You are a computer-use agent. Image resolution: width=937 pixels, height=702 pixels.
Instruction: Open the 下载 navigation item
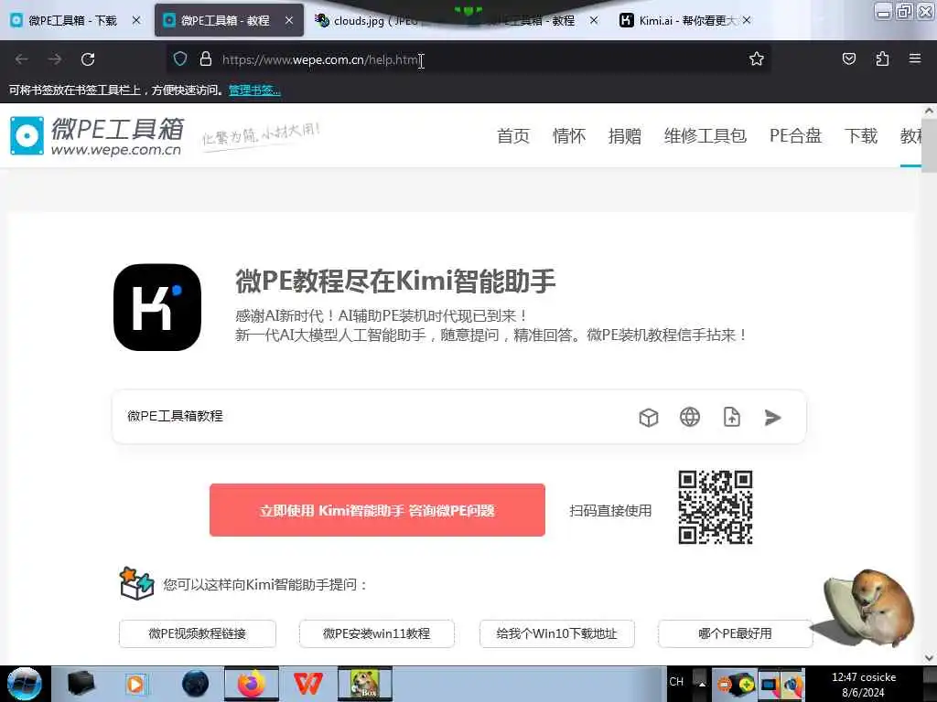click(x=860, y=136)
